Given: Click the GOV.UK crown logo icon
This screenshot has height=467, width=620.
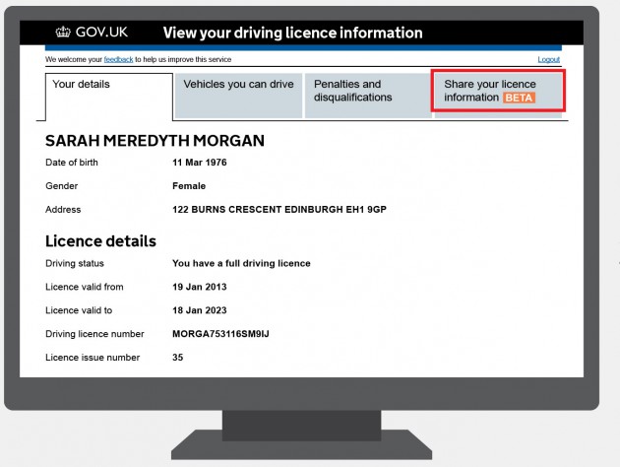Looking at the screenshot, I should [x=65, y=33].
